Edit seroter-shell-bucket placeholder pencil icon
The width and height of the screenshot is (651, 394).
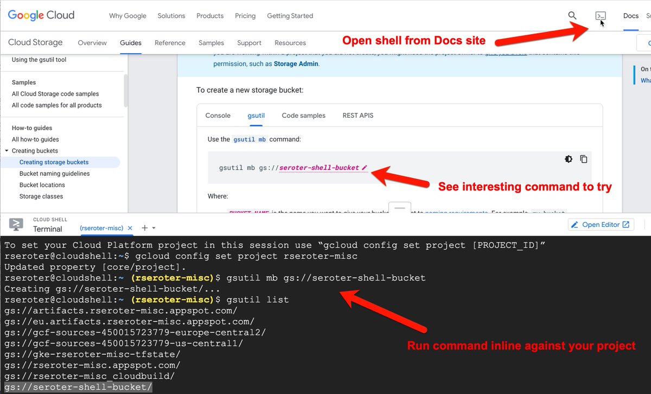(x=365, y=168)
